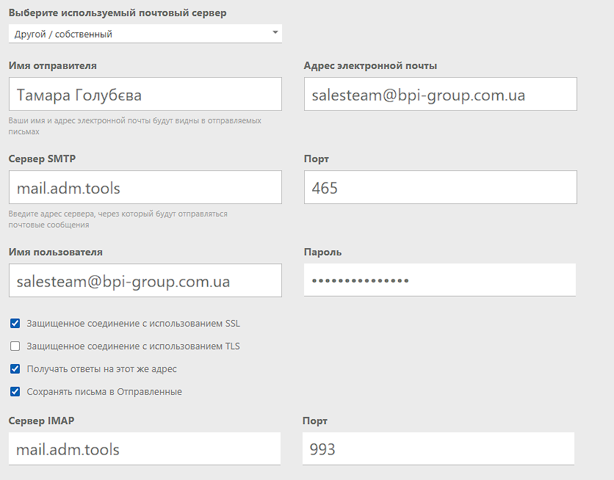The image size is (614, 480).
Task: Click the 'Получать ответы на этот же адрес' label text
Action: coord(102,369)
